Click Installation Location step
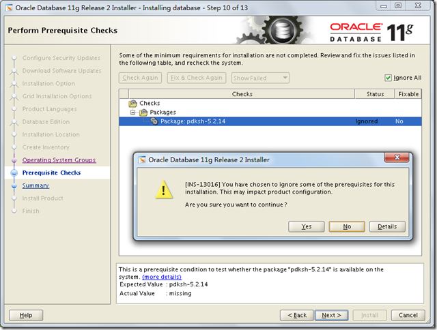Viewport: 437px width, 330px height. point(51,134)
